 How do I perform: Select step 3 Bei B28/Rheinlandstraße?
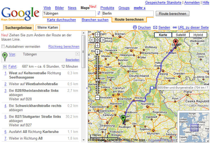[40, 95]
